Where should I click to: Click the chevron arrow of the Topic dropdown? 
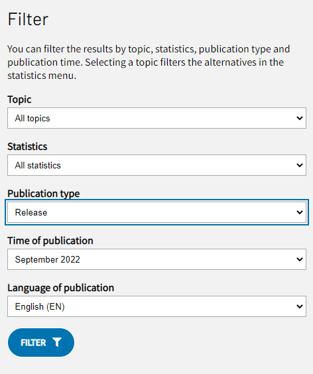coord(299,118)
